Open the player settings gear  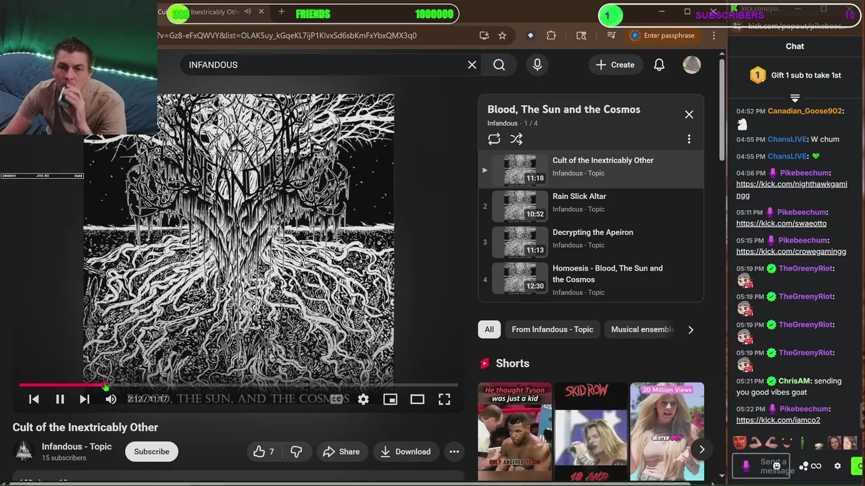[x=364, y=400]
